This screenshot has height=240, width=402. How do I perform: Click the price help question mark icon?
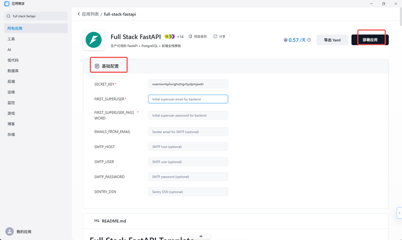pos(309,40)
